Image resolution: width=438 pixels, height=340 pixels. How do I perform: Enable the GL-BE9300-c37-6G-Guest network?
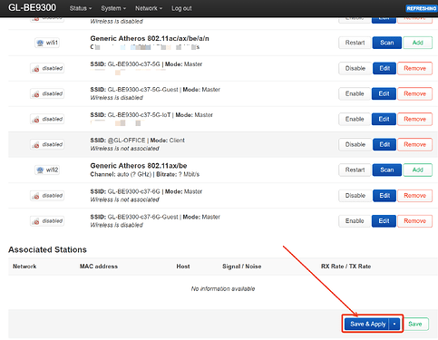coord(355,221)
